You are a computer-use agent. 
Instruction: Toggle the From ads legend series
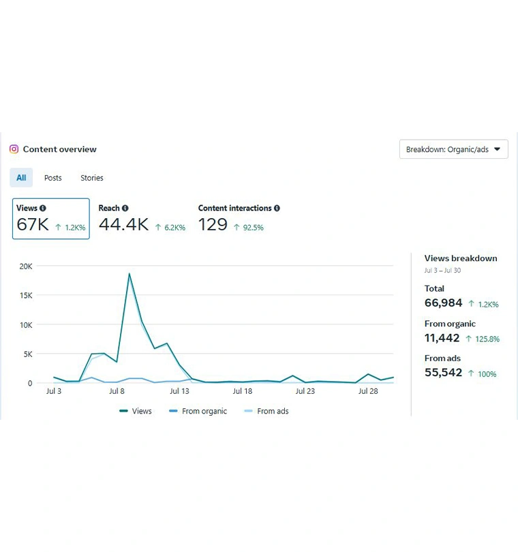(x=266, y=412)
